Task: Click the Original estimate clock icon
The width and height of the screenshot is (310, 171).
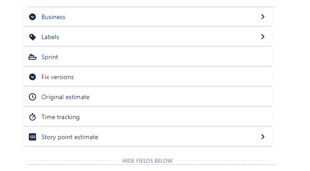Action: pyautogui.click(x=32, y=97)
